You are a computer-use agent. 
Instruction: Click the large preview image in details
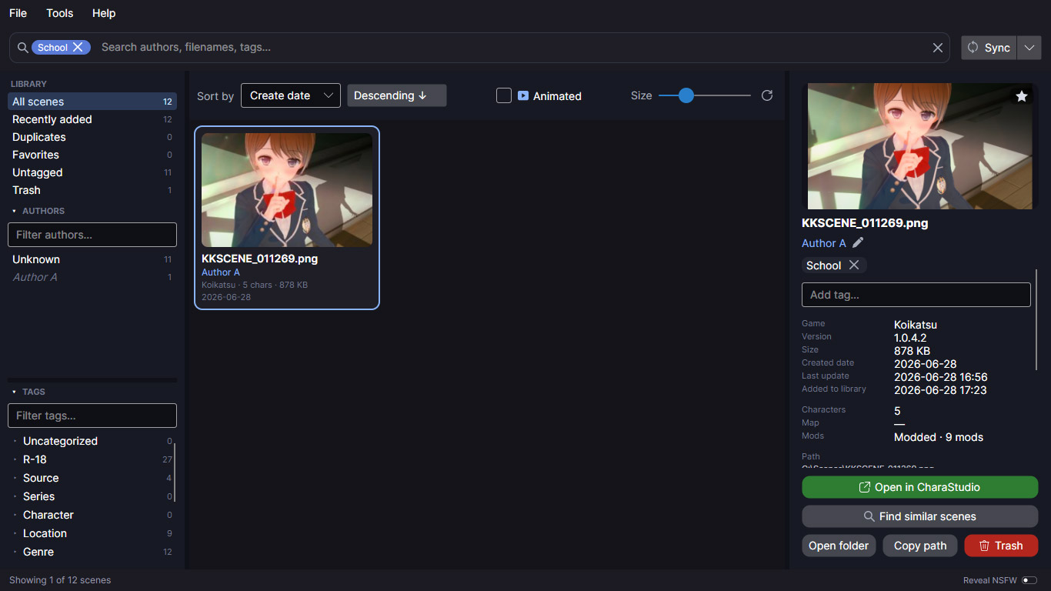pos(920,146)
